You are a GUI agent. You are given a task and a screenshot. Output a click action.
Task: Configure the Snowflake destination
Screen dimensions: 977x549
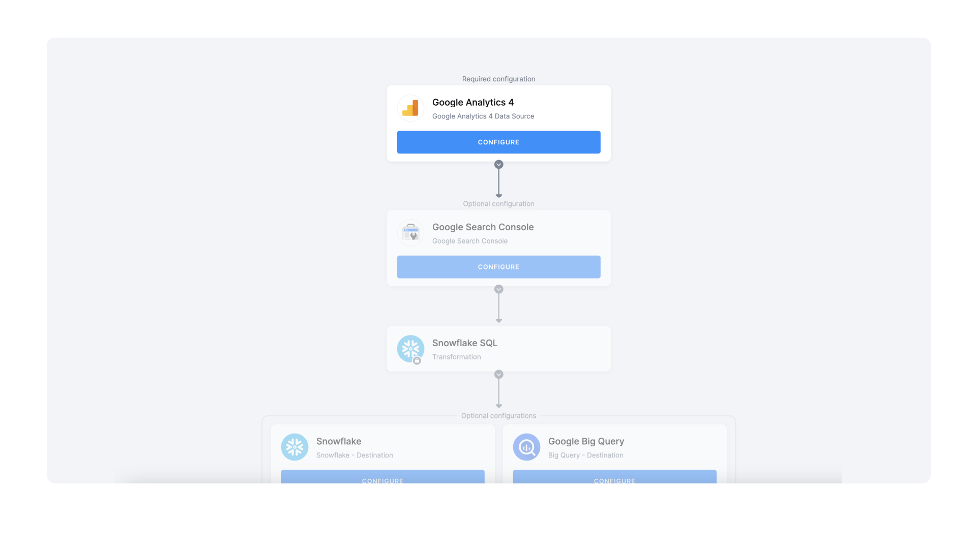pyautogui.click(x=382, y=480)
